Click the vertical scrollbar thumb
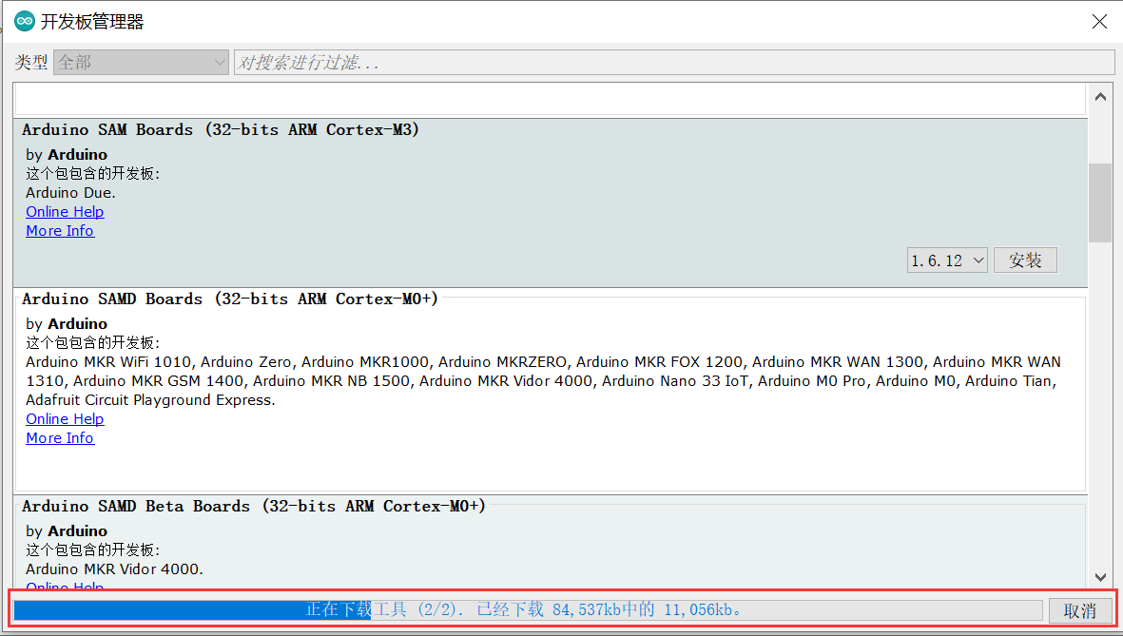The height and width of the screenshot is (636, 1123). tap(1100, 202)
